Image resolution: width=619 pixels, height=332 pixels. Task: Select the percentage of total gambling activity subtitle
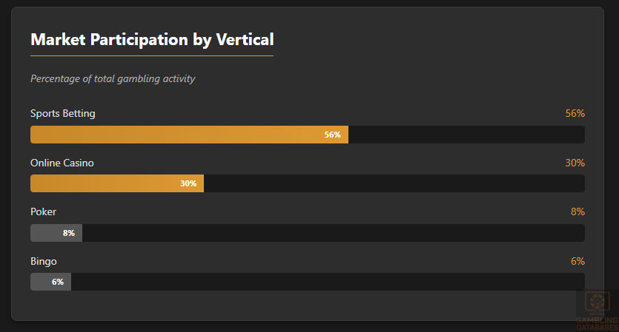click(x=113, y=78)
